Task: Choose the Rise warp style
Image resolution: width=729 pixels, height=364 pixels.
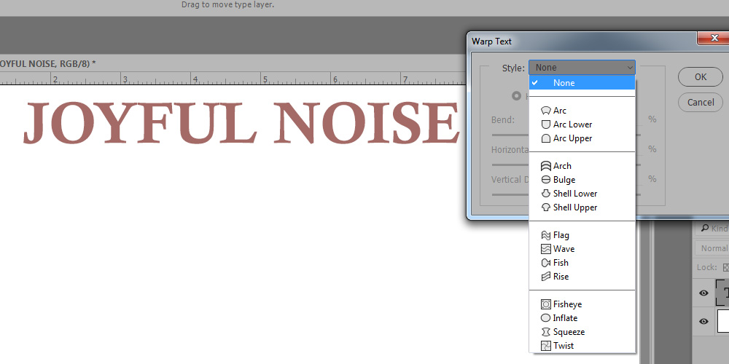Action: [x=582, y=277]
